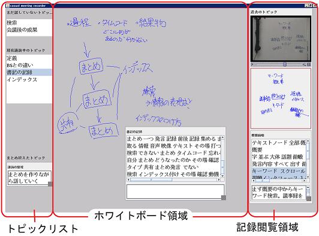Select overview row starting 発言内容 すべて 出す
This screenshot has width=319, height=236.
pos(279,164)
